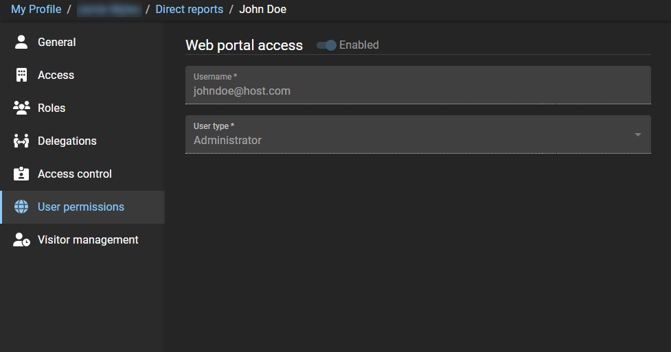Follow the Direct reports breadcrumb link
The image size is (671, 352).
click(189, 9)
